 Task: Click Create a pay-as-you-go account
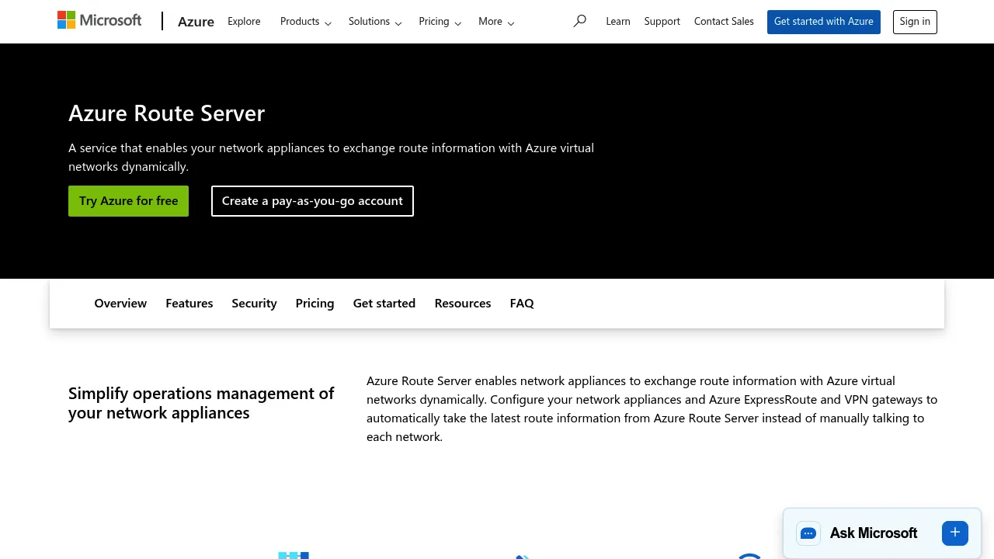(312, 201)
